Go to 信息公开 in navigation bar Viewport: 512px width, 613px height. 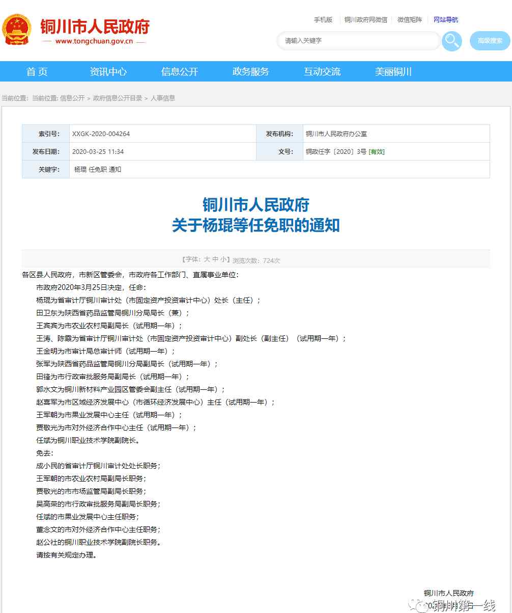pos(179,72)
